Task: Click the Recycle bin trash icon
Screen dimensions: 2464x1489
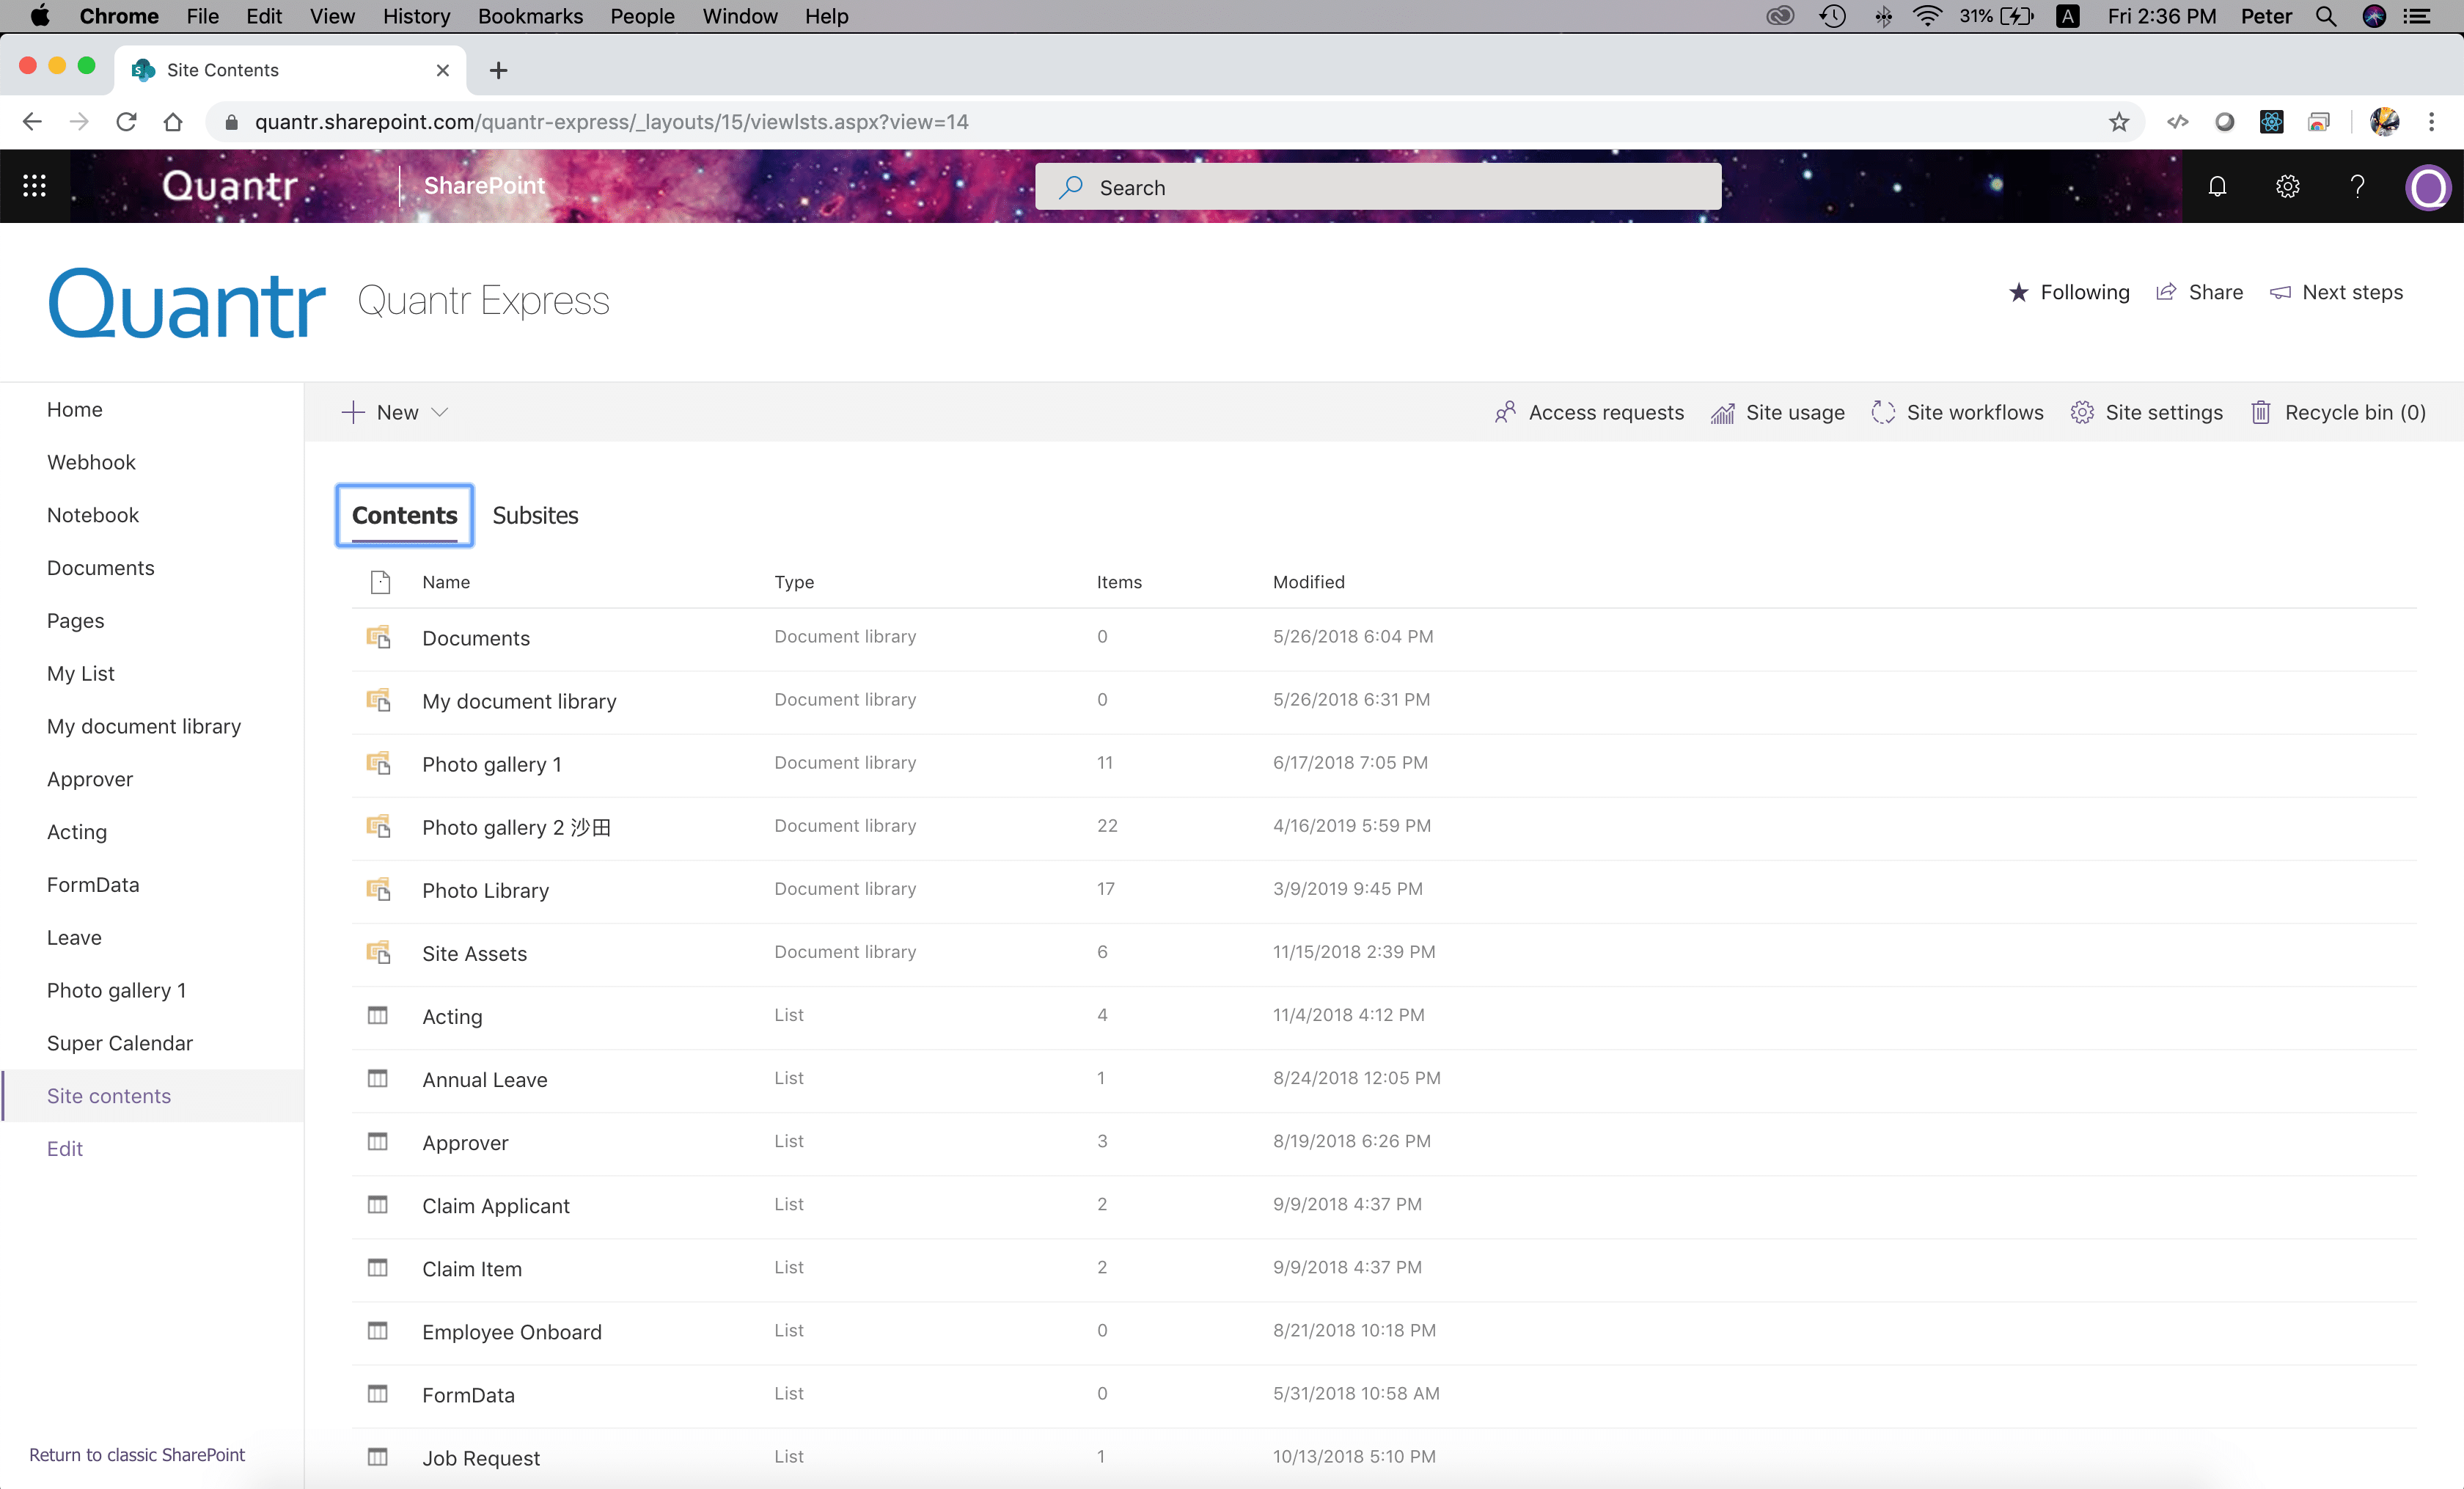Action: (x=2261, y=412)
